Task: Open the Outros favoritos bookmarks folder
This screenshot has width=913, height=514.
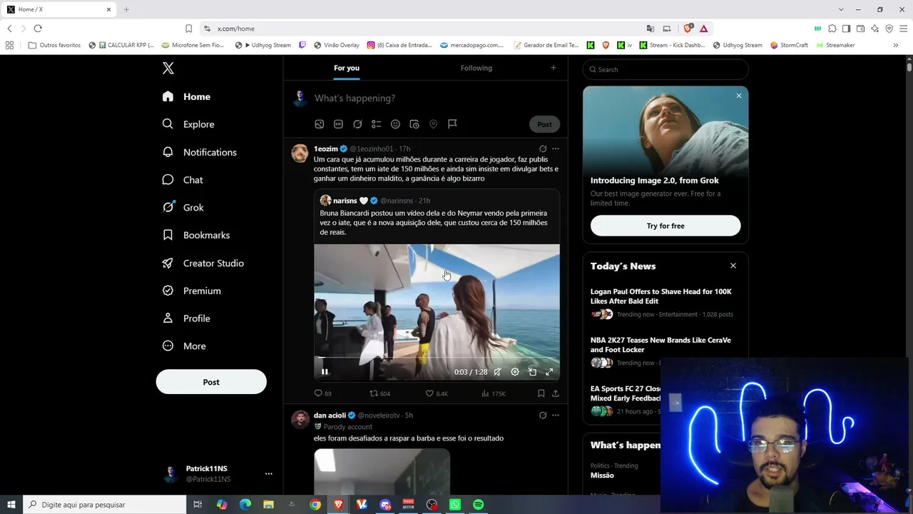Action: [55, 45]
